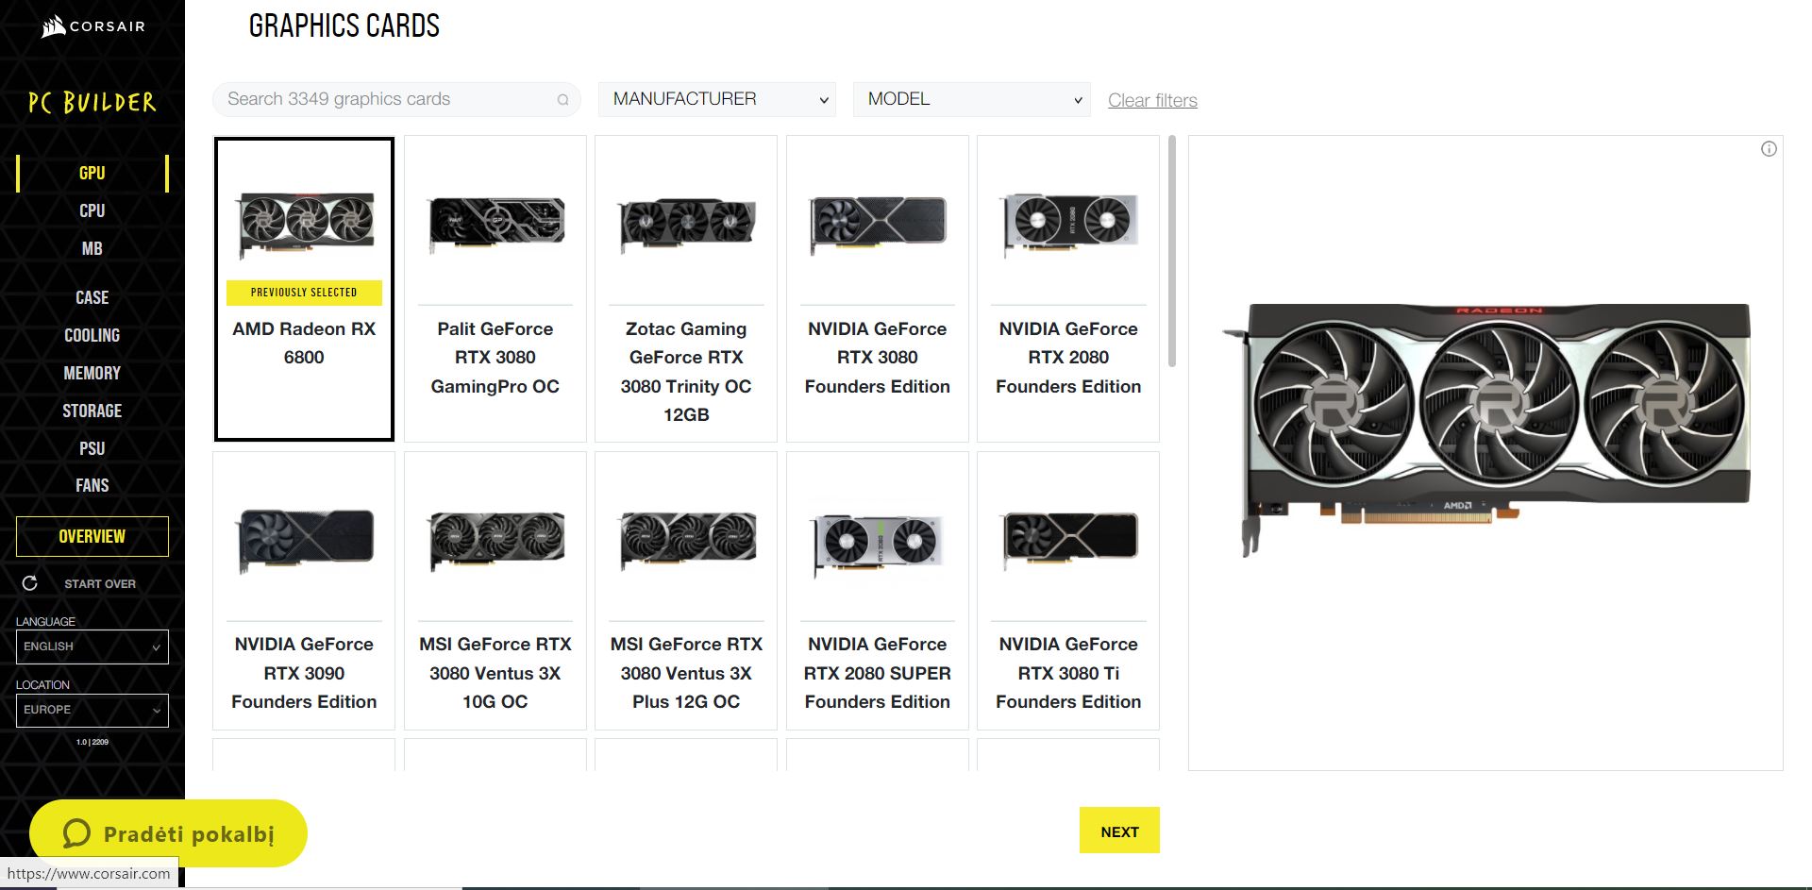The image size is (1812, 890).
Task: Expand the Location dropdown showing Europe
Action: click(x=92, y=710)
